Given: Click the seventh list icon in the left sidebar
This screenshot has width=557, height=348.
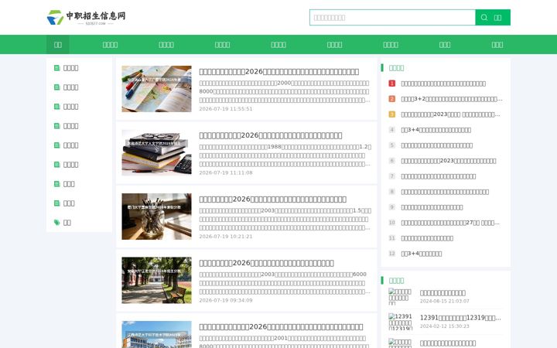Looking at the screenshot, I should [x=56, y=183].
